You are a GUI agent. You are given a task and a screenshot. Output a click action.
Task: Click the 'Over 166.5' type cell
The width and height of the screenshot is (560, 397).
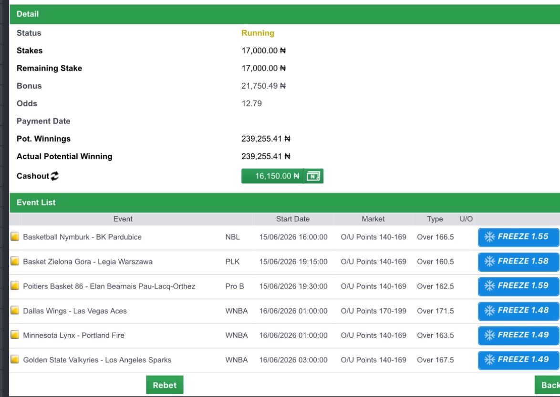[436, 237]
